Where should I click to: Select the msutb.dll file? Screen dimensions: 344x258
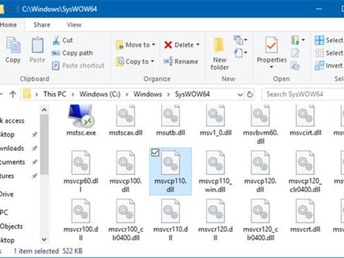(x=171, y=120)
